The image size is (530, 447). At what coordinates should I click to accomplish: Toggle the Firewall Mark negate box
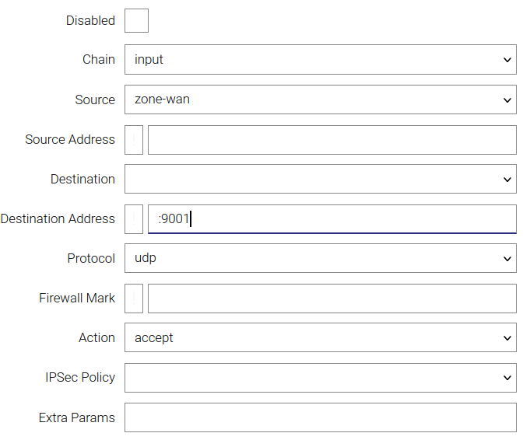click(x=134, y=299)
